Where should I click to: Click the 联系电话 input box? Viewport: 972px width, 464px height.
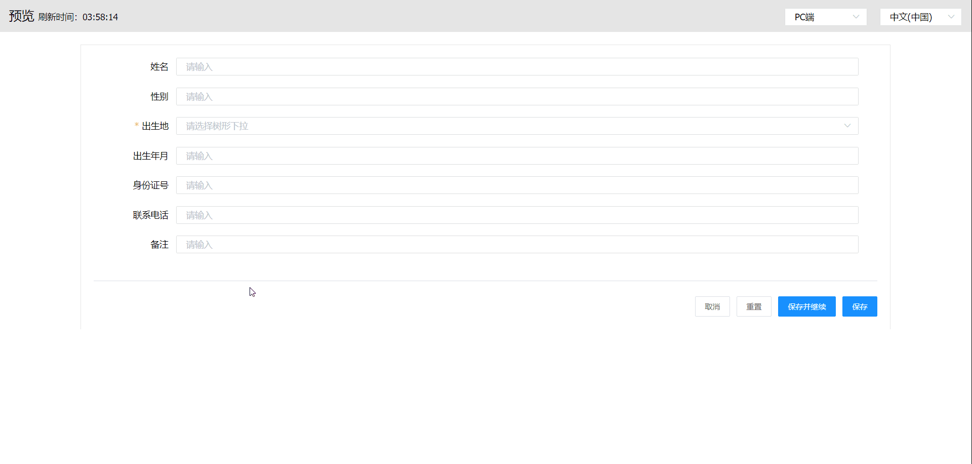516,215
